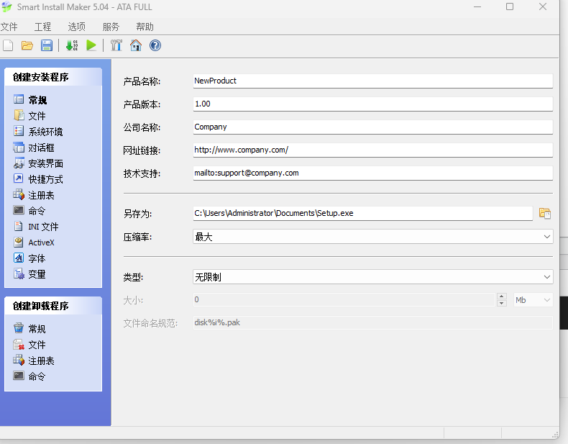Click the Home page icon in toolbar

click(x=135, y=45)
